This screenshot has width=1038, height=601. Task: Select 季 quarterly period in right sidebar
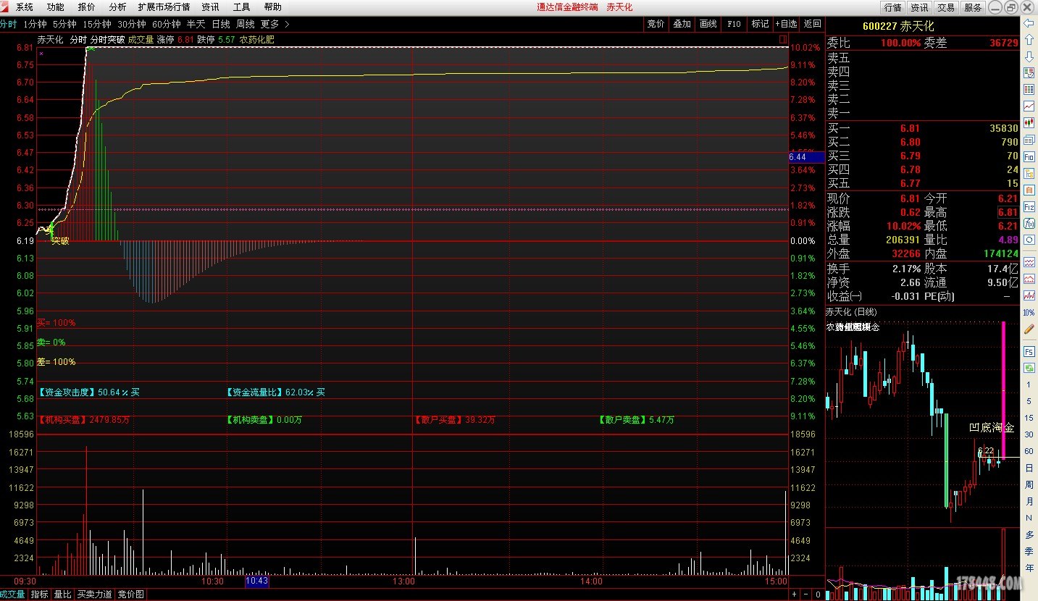tap(1029, 551)
